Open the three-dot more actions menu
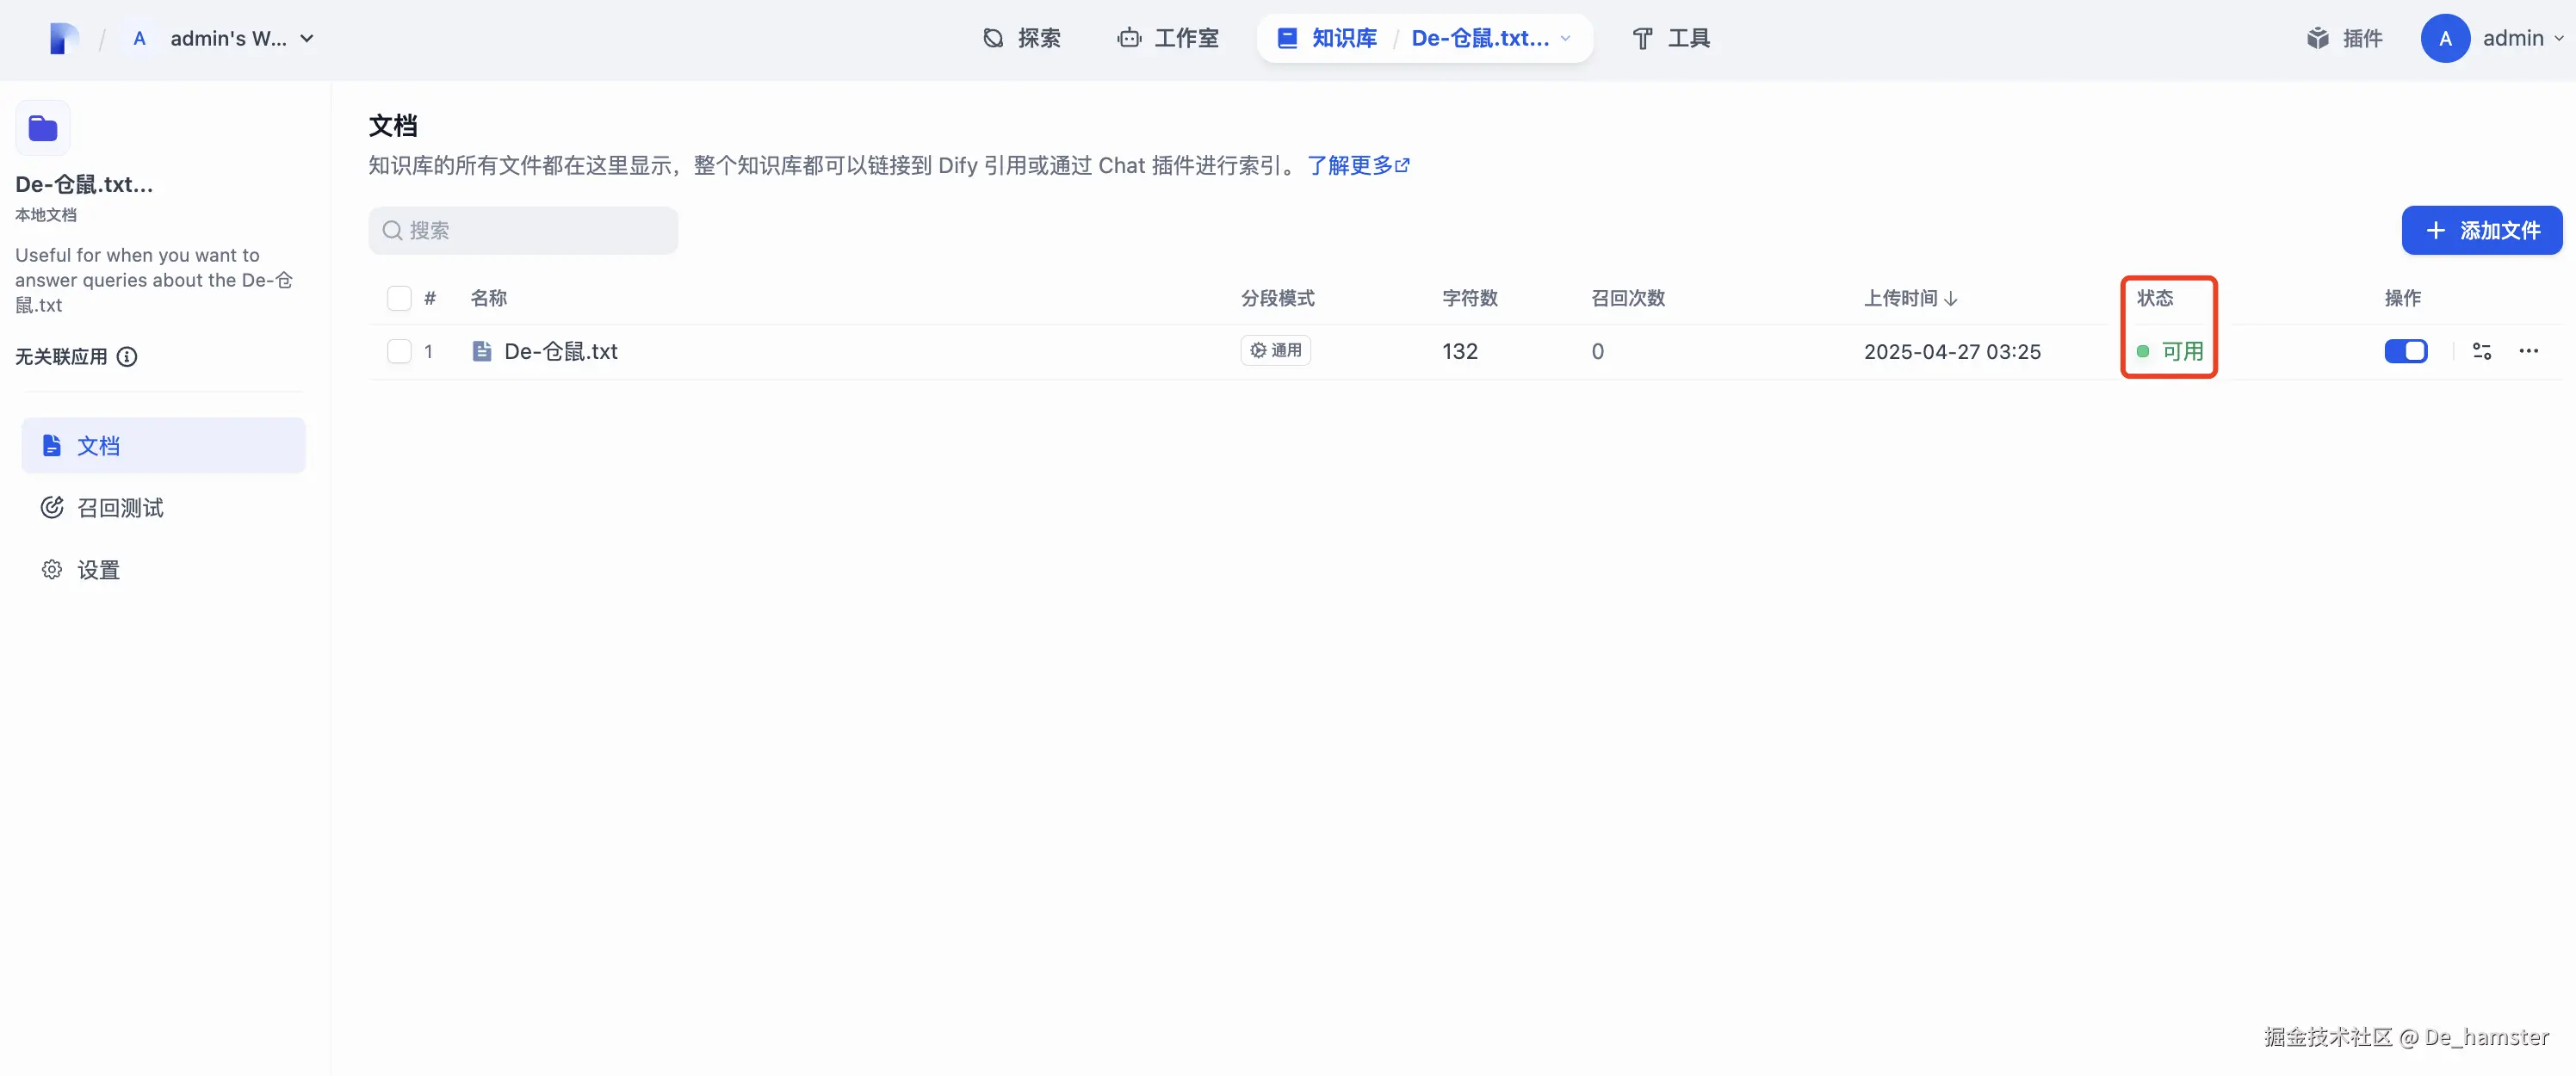2576x1076 pixels. tap(2528, 351)
